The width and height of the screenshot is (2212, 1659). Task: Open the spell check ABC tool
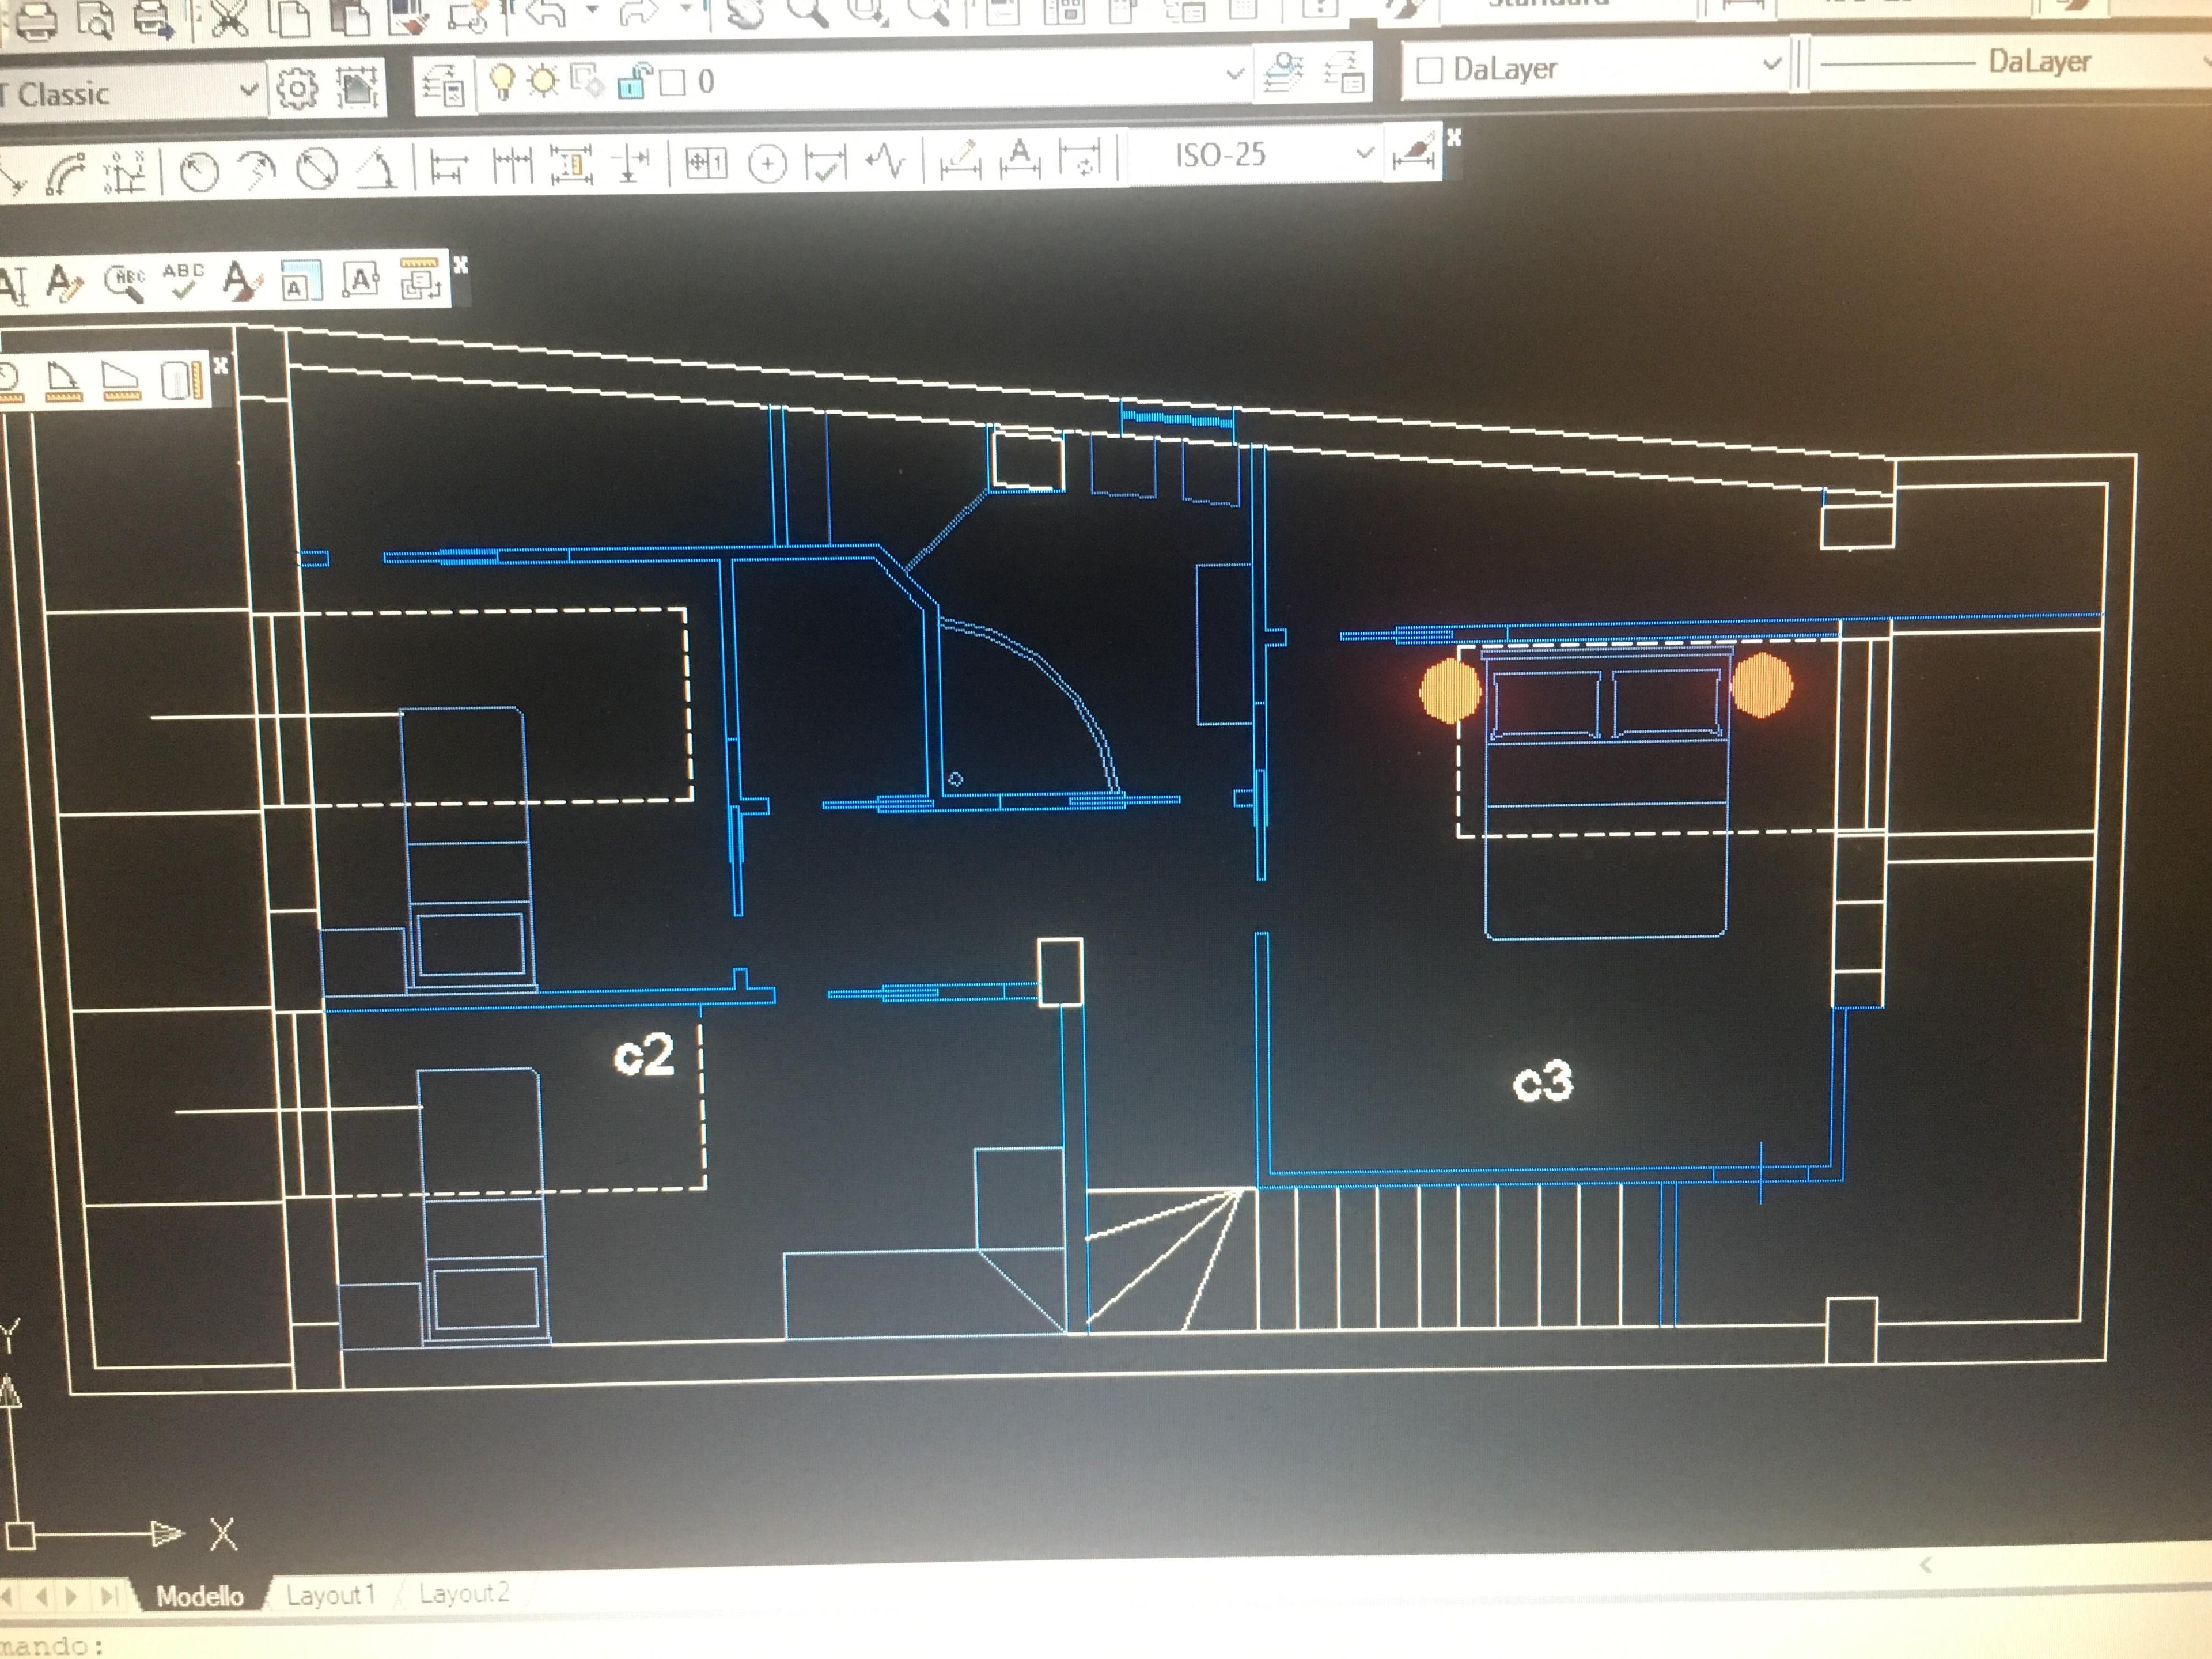(x=183, y=281)
